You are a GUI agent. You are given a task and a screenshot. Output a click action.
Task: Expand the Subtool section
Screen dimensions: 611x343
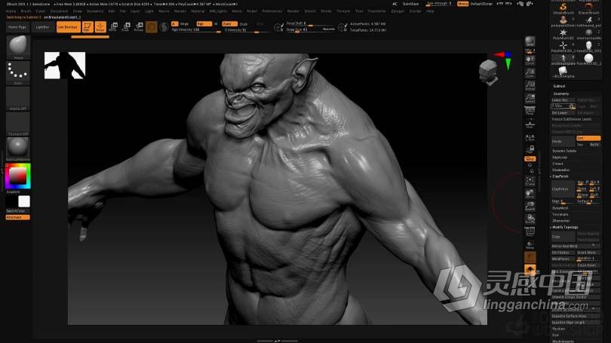coord(559,86)
